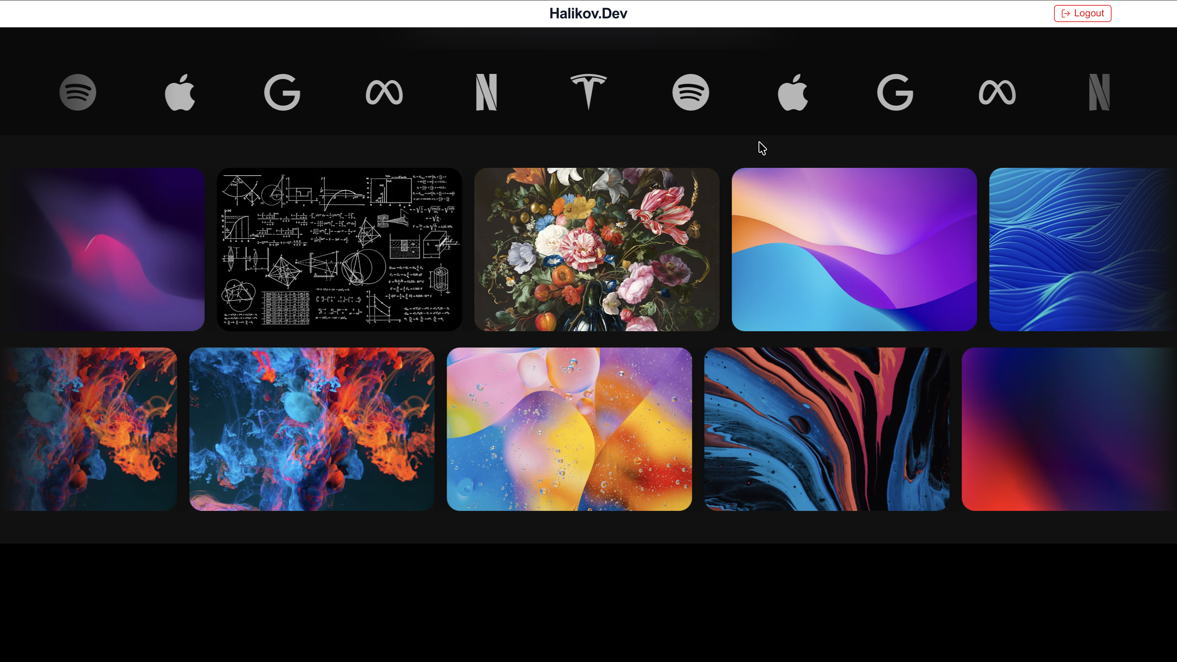Click the leftmost Spotify logo

tap(78, 92)
